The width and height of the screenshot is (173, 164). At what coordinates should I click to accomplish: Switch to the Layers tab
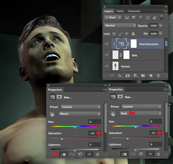point(109,11)
